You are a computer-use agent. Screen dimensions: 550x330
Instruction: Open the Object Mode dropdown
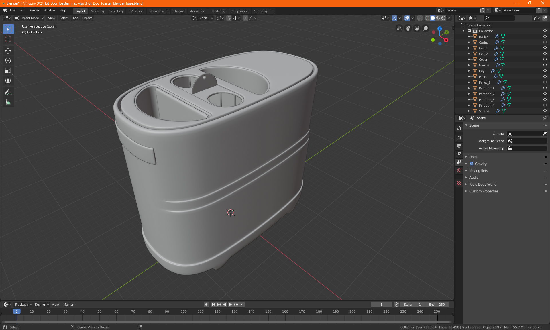pyautogui.click(x=29, y=18)
